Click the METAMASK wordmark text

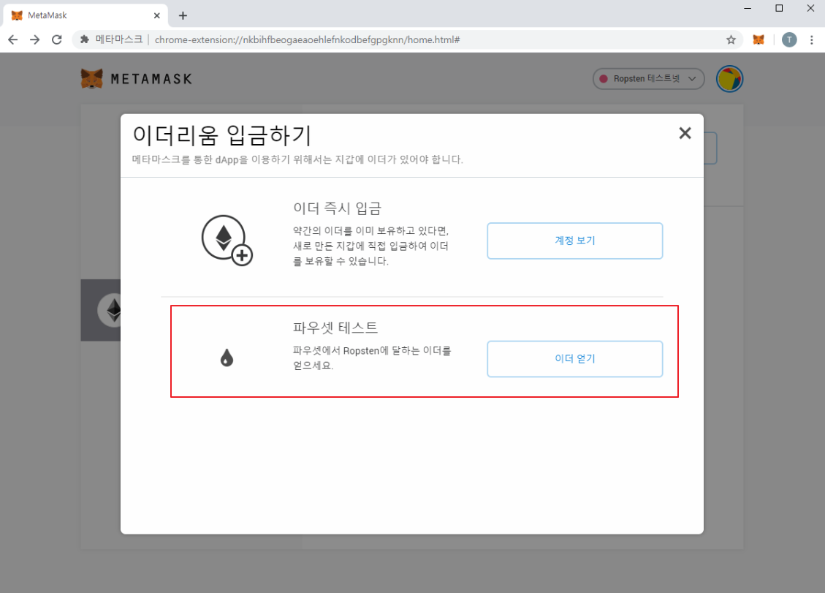[151, 79]
